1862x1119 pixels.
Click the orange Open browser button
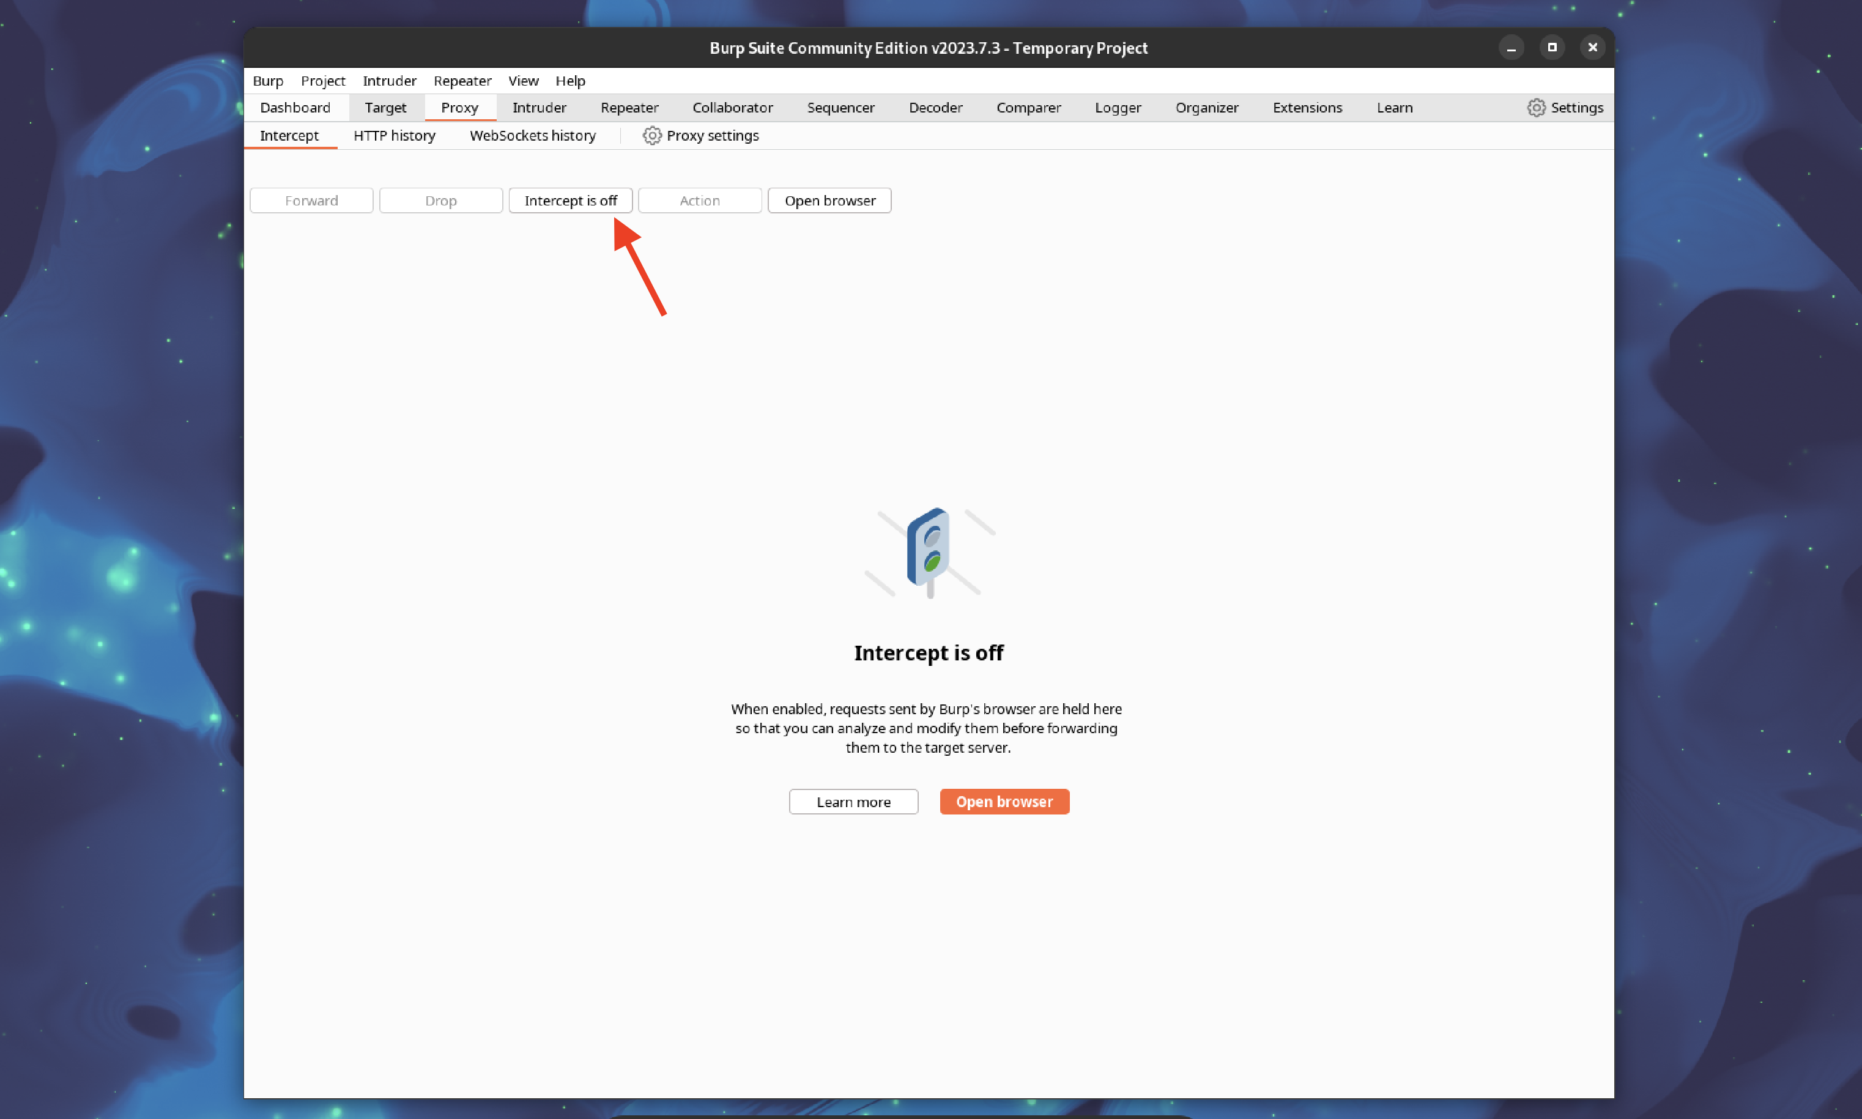[1004, 802]
